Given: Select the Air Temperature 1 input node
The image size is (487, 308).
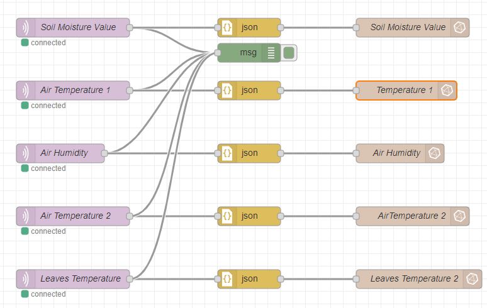Looking at the screenshot, I should click(x=76, y=91).
